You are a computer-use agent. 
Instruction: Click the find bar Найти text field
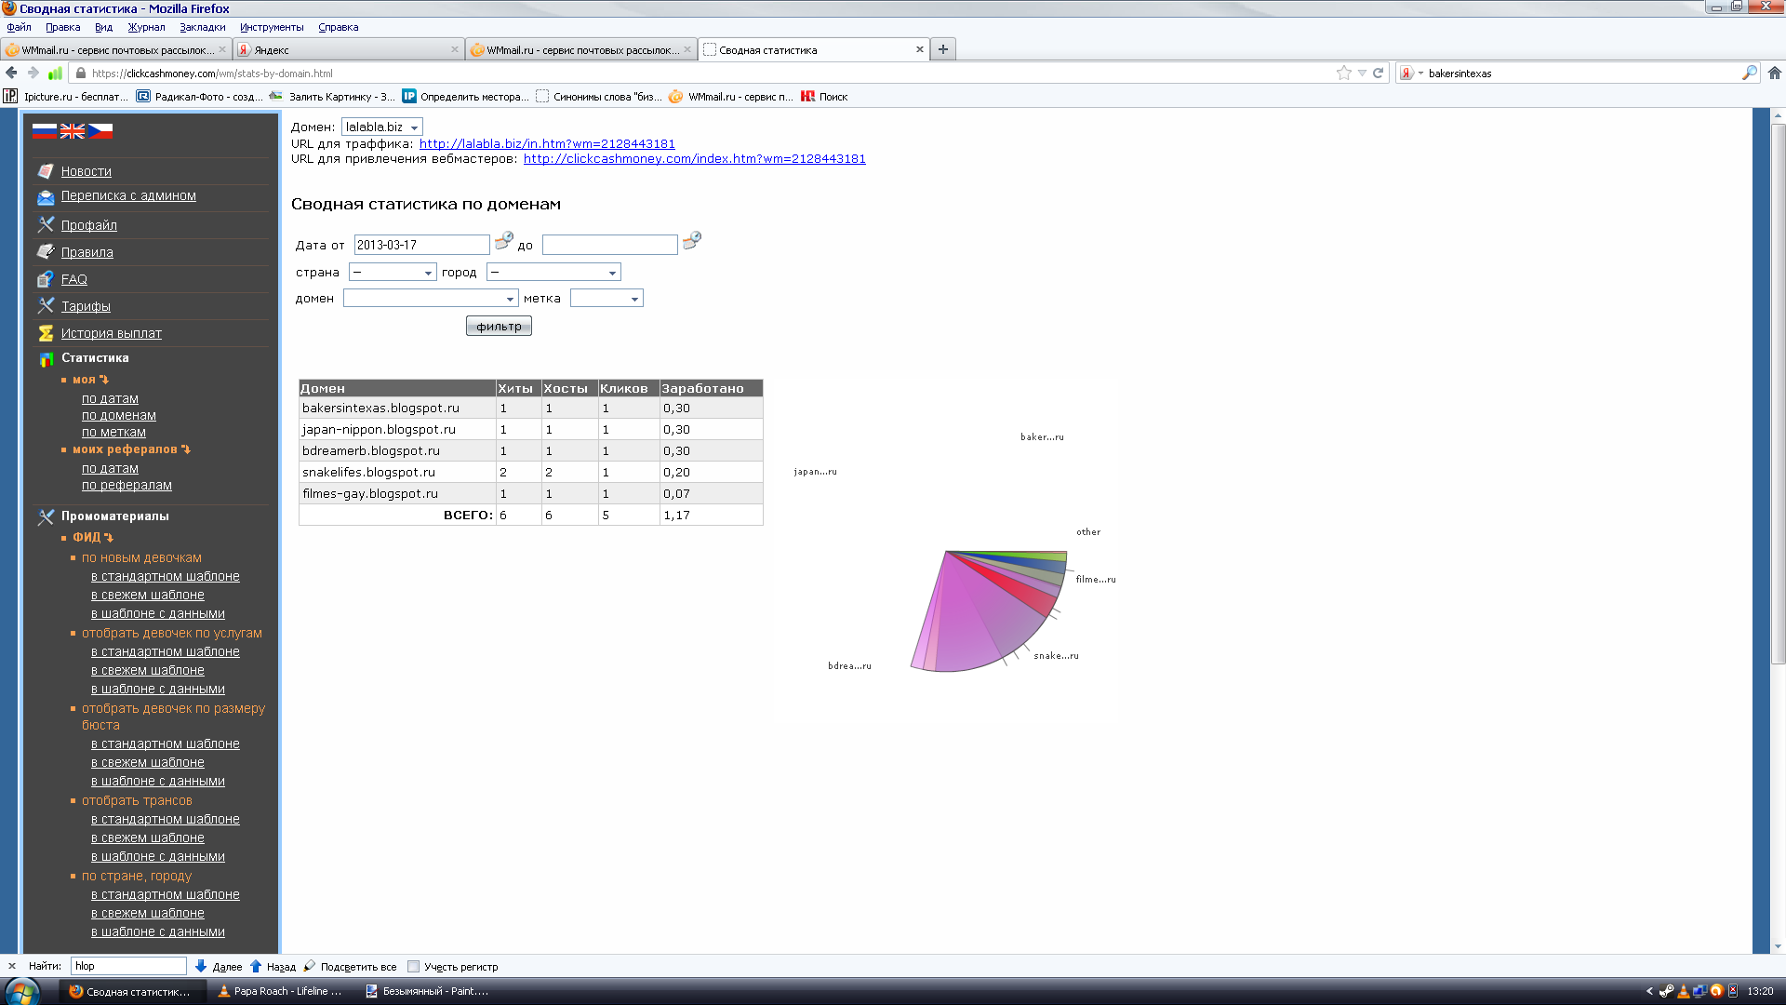point(128,966)
